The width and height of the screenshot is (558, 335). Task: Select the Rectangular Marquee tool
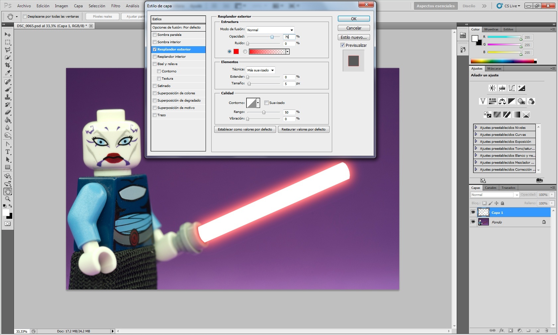point(8,42)
